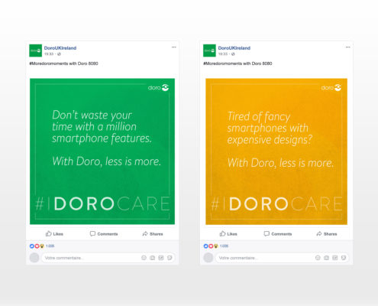Open the yellow 'Tired of fancy smartphones' image
The height and width of the screenshot is (306, 378).
[x=276, y=151]
